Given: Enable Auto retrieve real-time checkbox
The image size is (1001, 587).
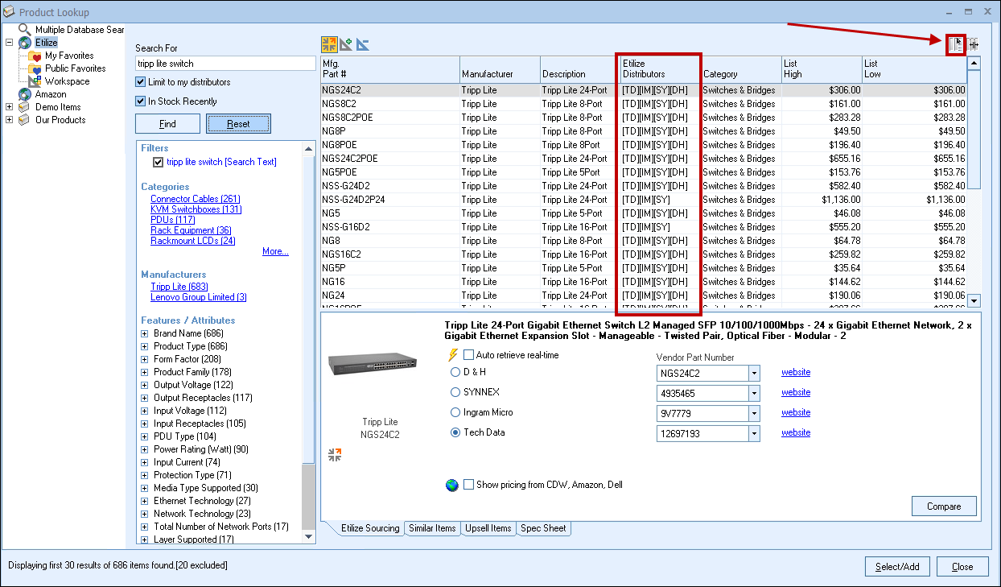Looking at the screenshot, I should coord(468,355).
